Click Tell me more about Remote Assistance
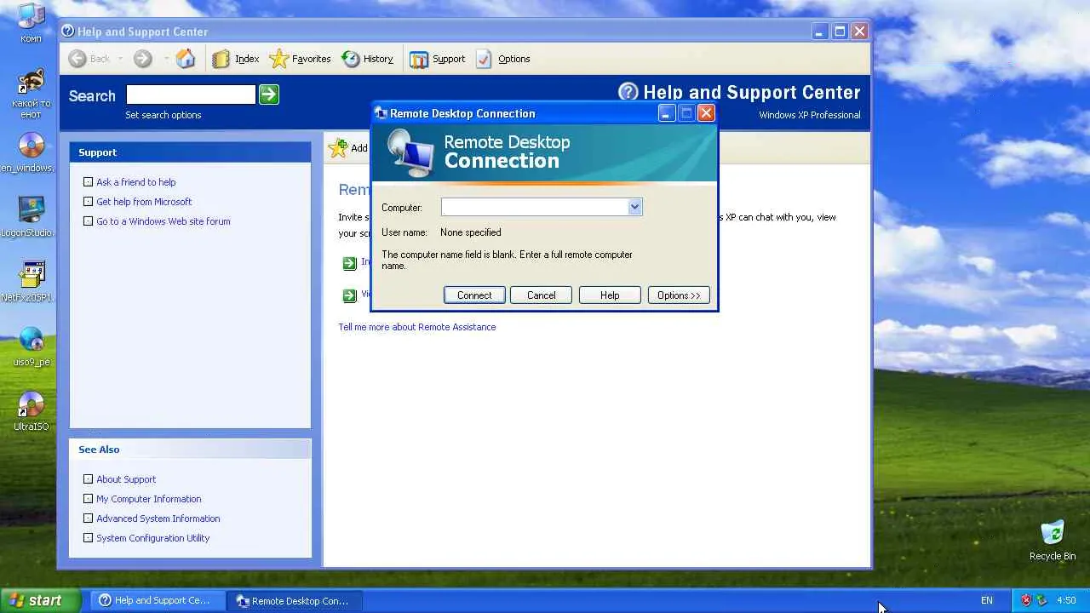The height and width of the screenshot is (613, 1090). point(417,327)
